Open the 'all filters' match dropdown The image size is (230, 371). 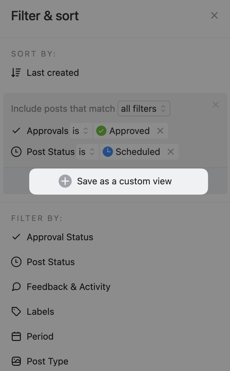pos(144,109)
